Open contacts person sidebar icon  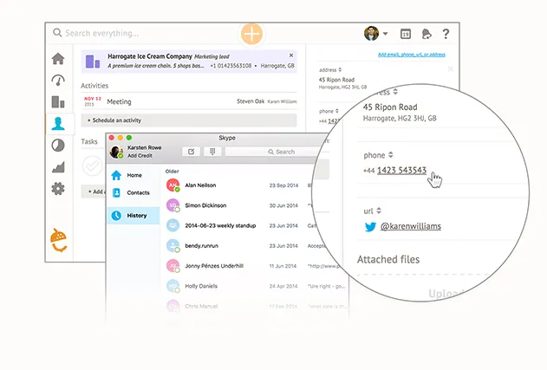(x=58, y=123)
